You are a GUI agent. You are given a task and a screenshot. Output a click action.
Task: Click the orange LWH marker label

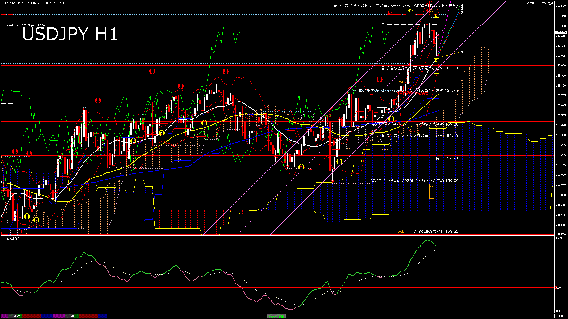(401, 82)
